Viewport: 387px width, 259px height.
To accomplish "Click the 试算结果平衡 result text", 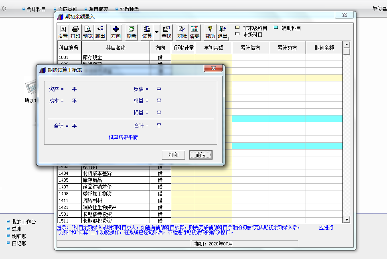I will click(123, 137).
